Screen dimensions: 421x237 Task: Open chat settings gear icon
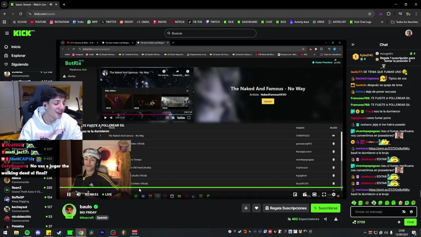[399, 222]
